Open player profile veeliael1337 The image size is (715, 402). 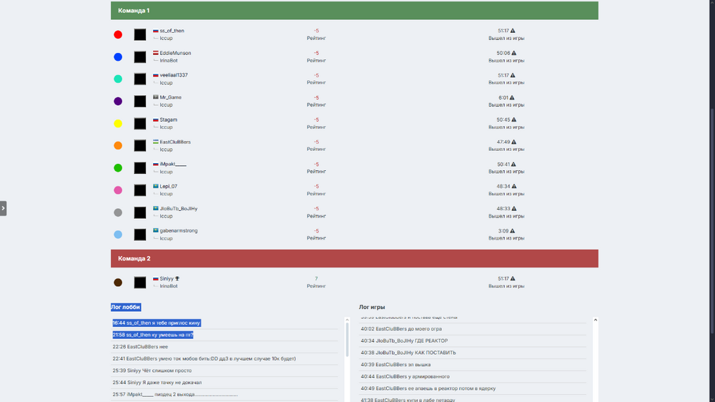click(174, 75)
